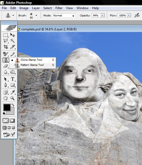Screen dimensions: 142x165
Task: Open the Flow slider arrow
Action: (129, 16)
